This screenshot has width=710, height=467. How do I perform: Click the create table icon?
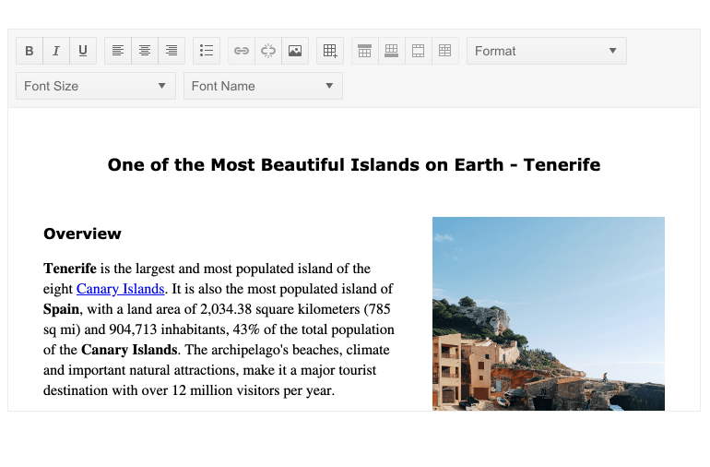click(x=330, y=51)
